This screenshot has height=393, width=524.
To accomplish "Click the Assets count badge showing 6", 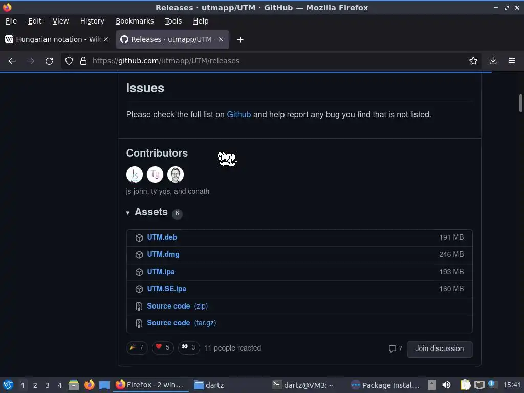I will coord(177,213).
